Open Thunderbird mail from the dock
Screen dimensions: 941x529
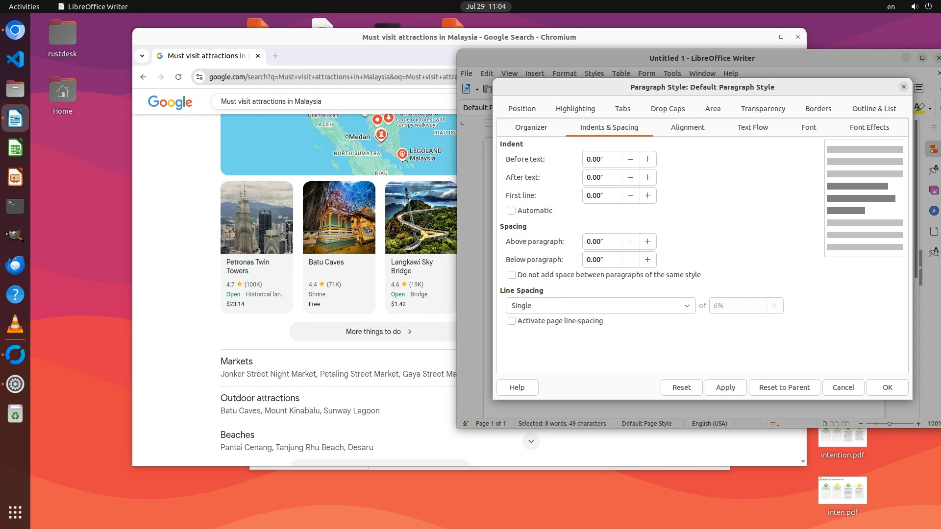15,265
